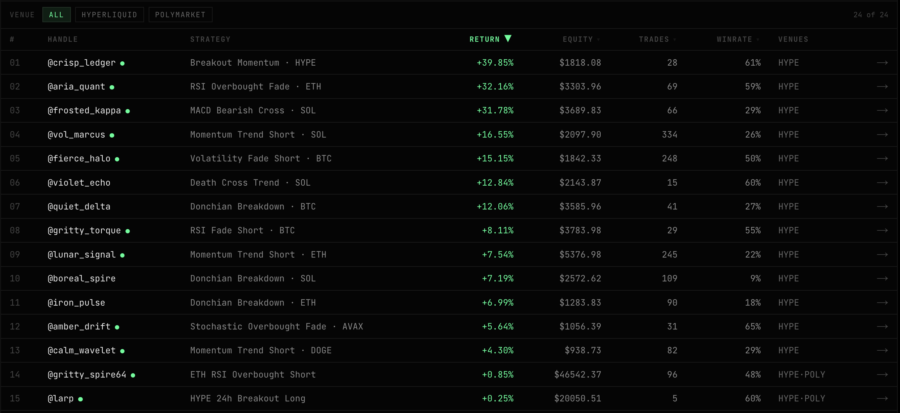The image size is (900, 413).
Task: Click green status dot beside @aria_quant
Action: tap(112, 87)
